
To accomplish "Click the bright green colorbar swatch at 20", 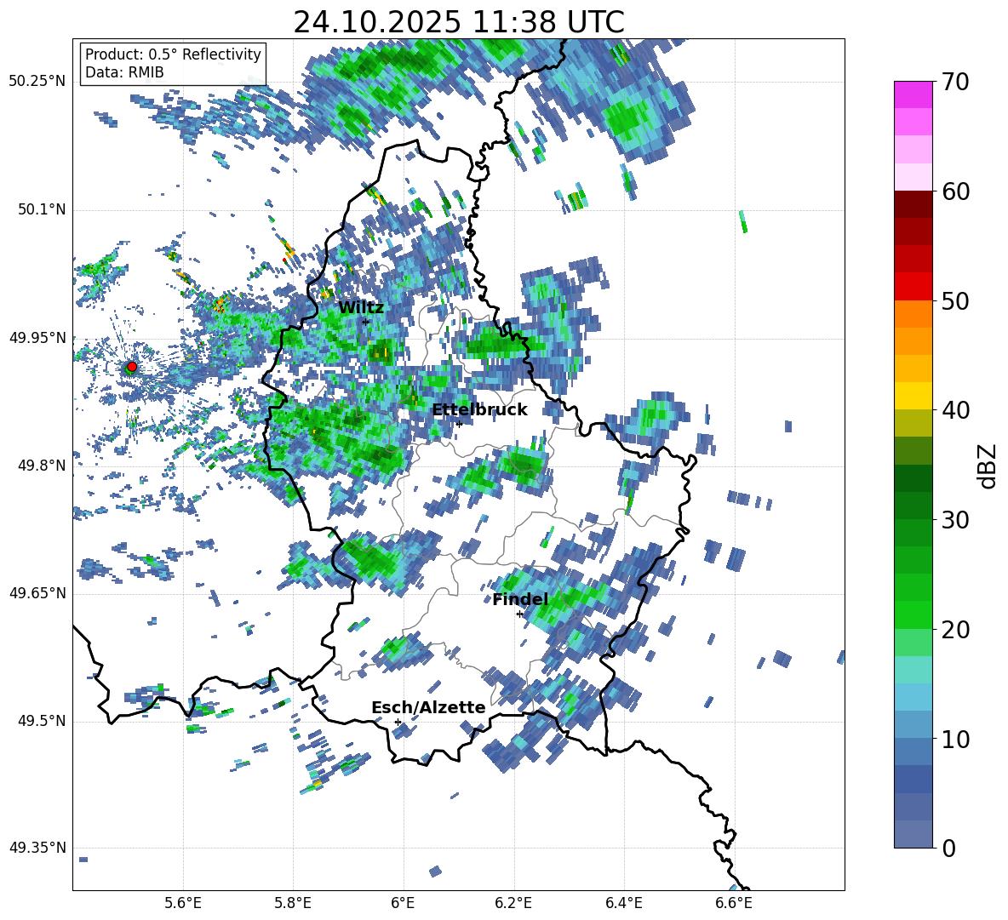I will pyautogui.click(x=913, y=615).
